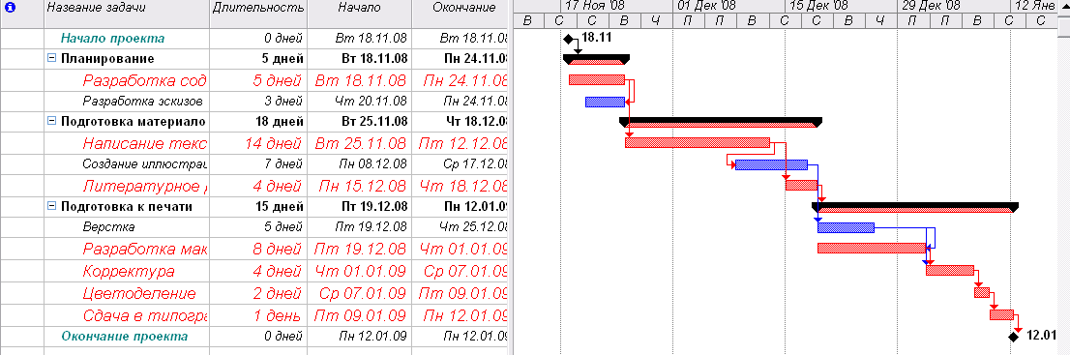Select the Начало column header
This screenshot has height=355, width=1070.
point(360,14)
